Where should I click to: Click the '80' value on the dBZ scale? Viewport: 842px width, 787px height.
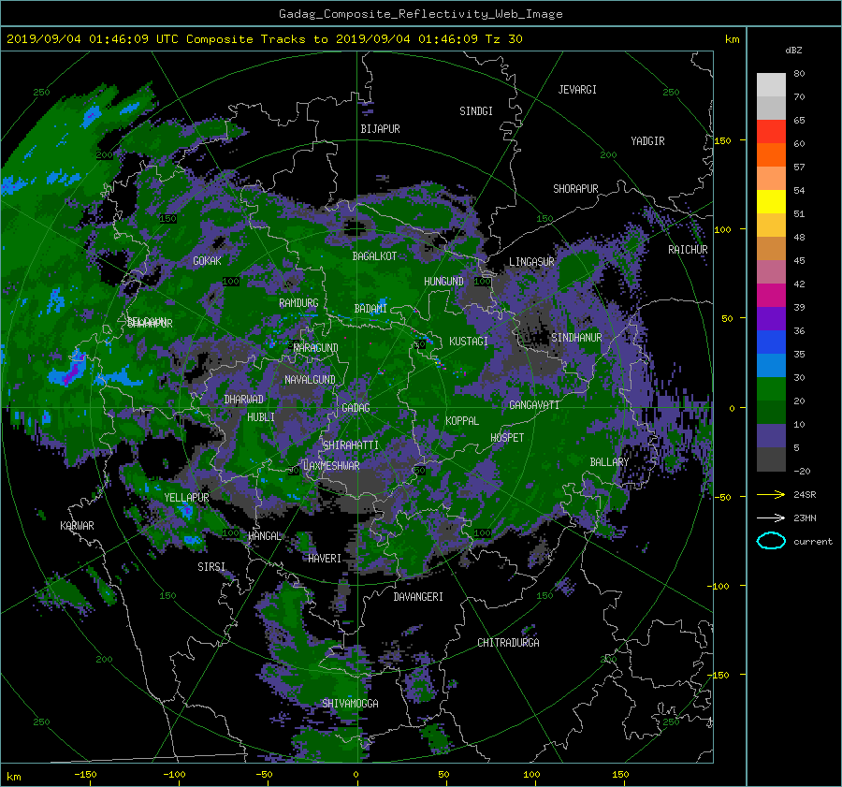click(799, 74)
